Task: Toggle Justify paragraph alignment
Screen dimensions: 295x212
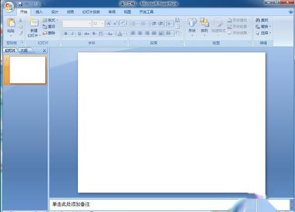Action: point(154,33)
